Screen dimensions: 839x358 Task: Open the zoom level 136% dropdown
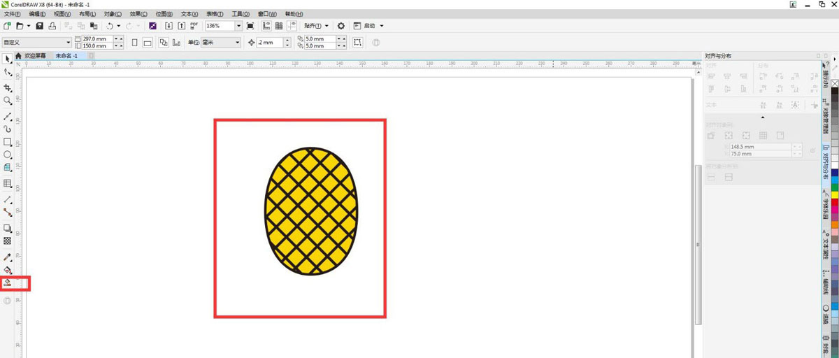238,26
